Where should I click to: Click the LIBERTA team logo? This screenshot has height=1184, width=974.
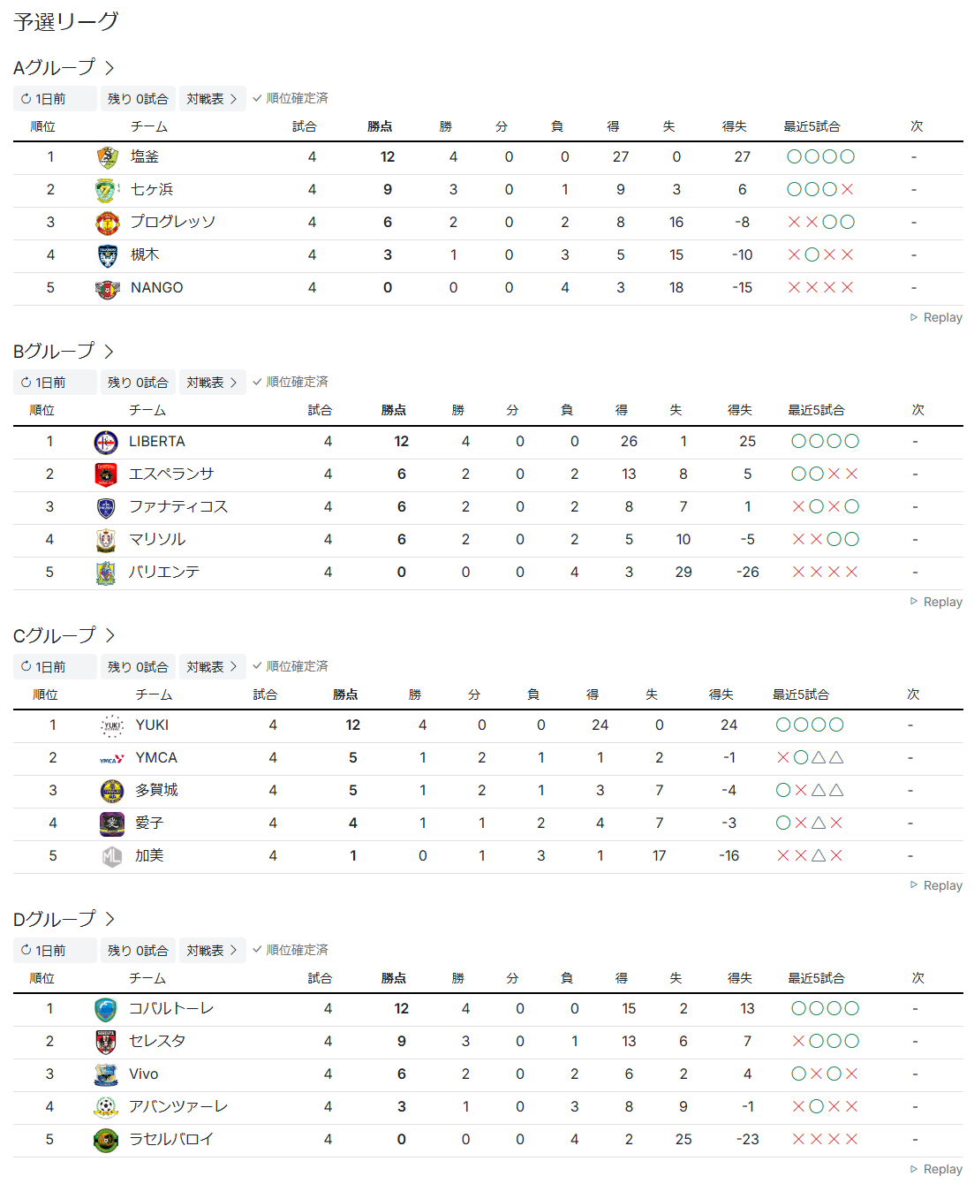106,442
